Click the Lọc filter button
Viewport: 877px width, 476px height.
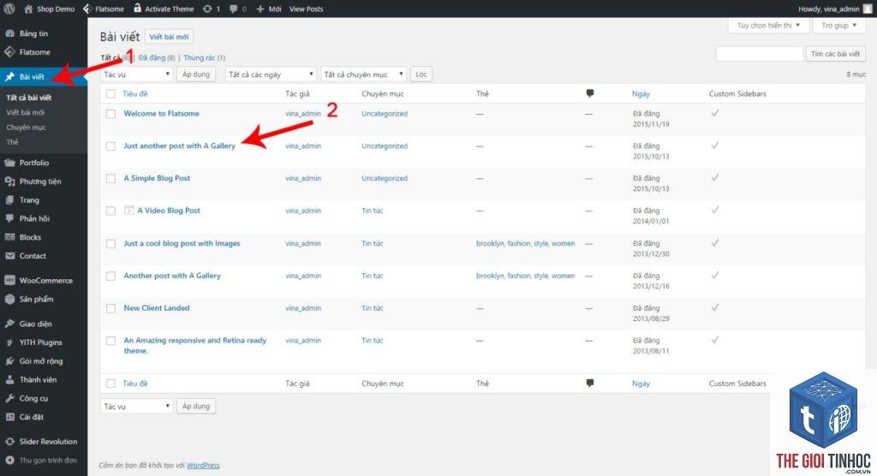(x=421, y=74)
